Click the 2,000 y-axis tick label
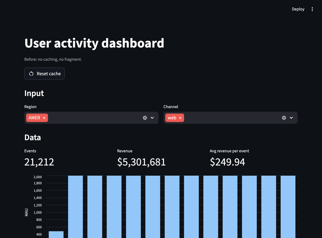Screen dimensions: 322x238 click(x=38, y=177)
